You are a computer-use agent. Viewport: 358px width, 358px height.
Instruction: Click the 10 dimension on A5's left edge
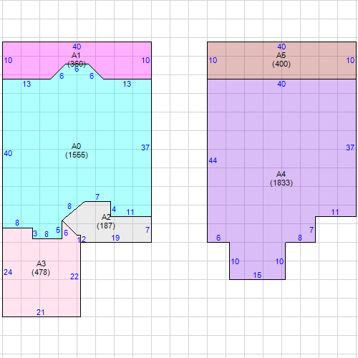click(x=213, y=60)
